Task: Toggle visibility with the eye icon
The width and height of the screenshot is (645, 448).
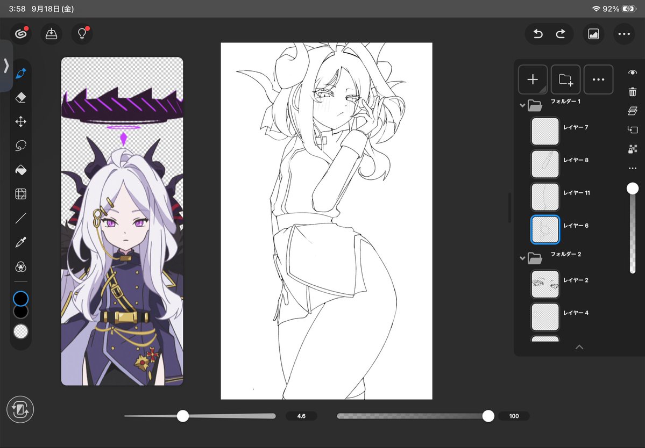Action: pos(633,73)
